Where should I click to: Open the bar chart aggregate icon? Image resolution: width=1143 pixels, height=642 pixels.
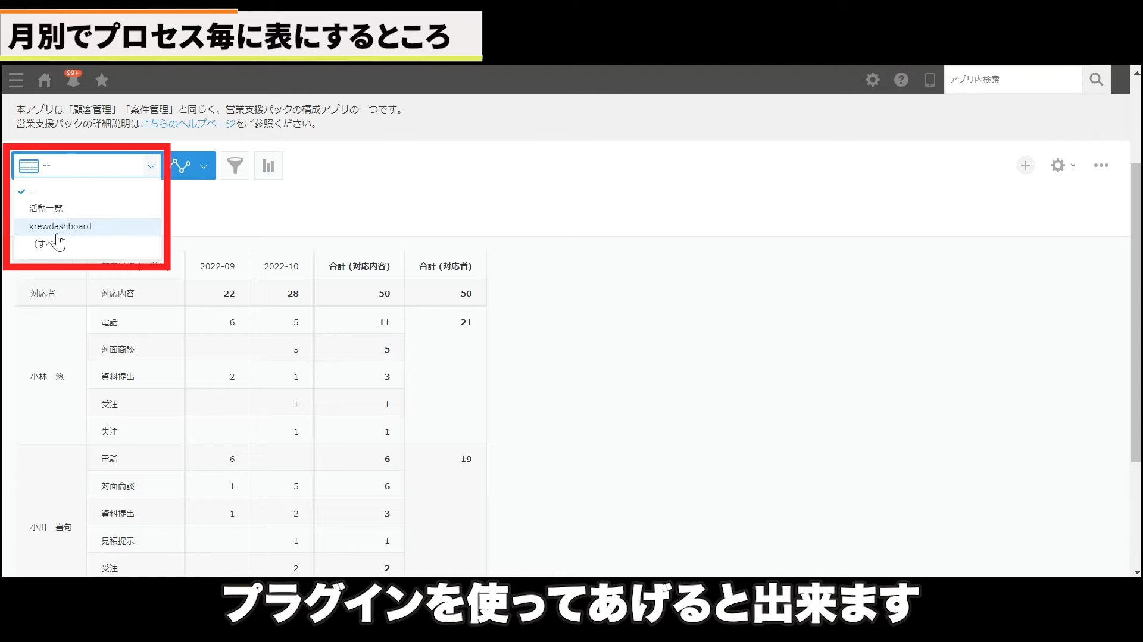click(268, 166)
